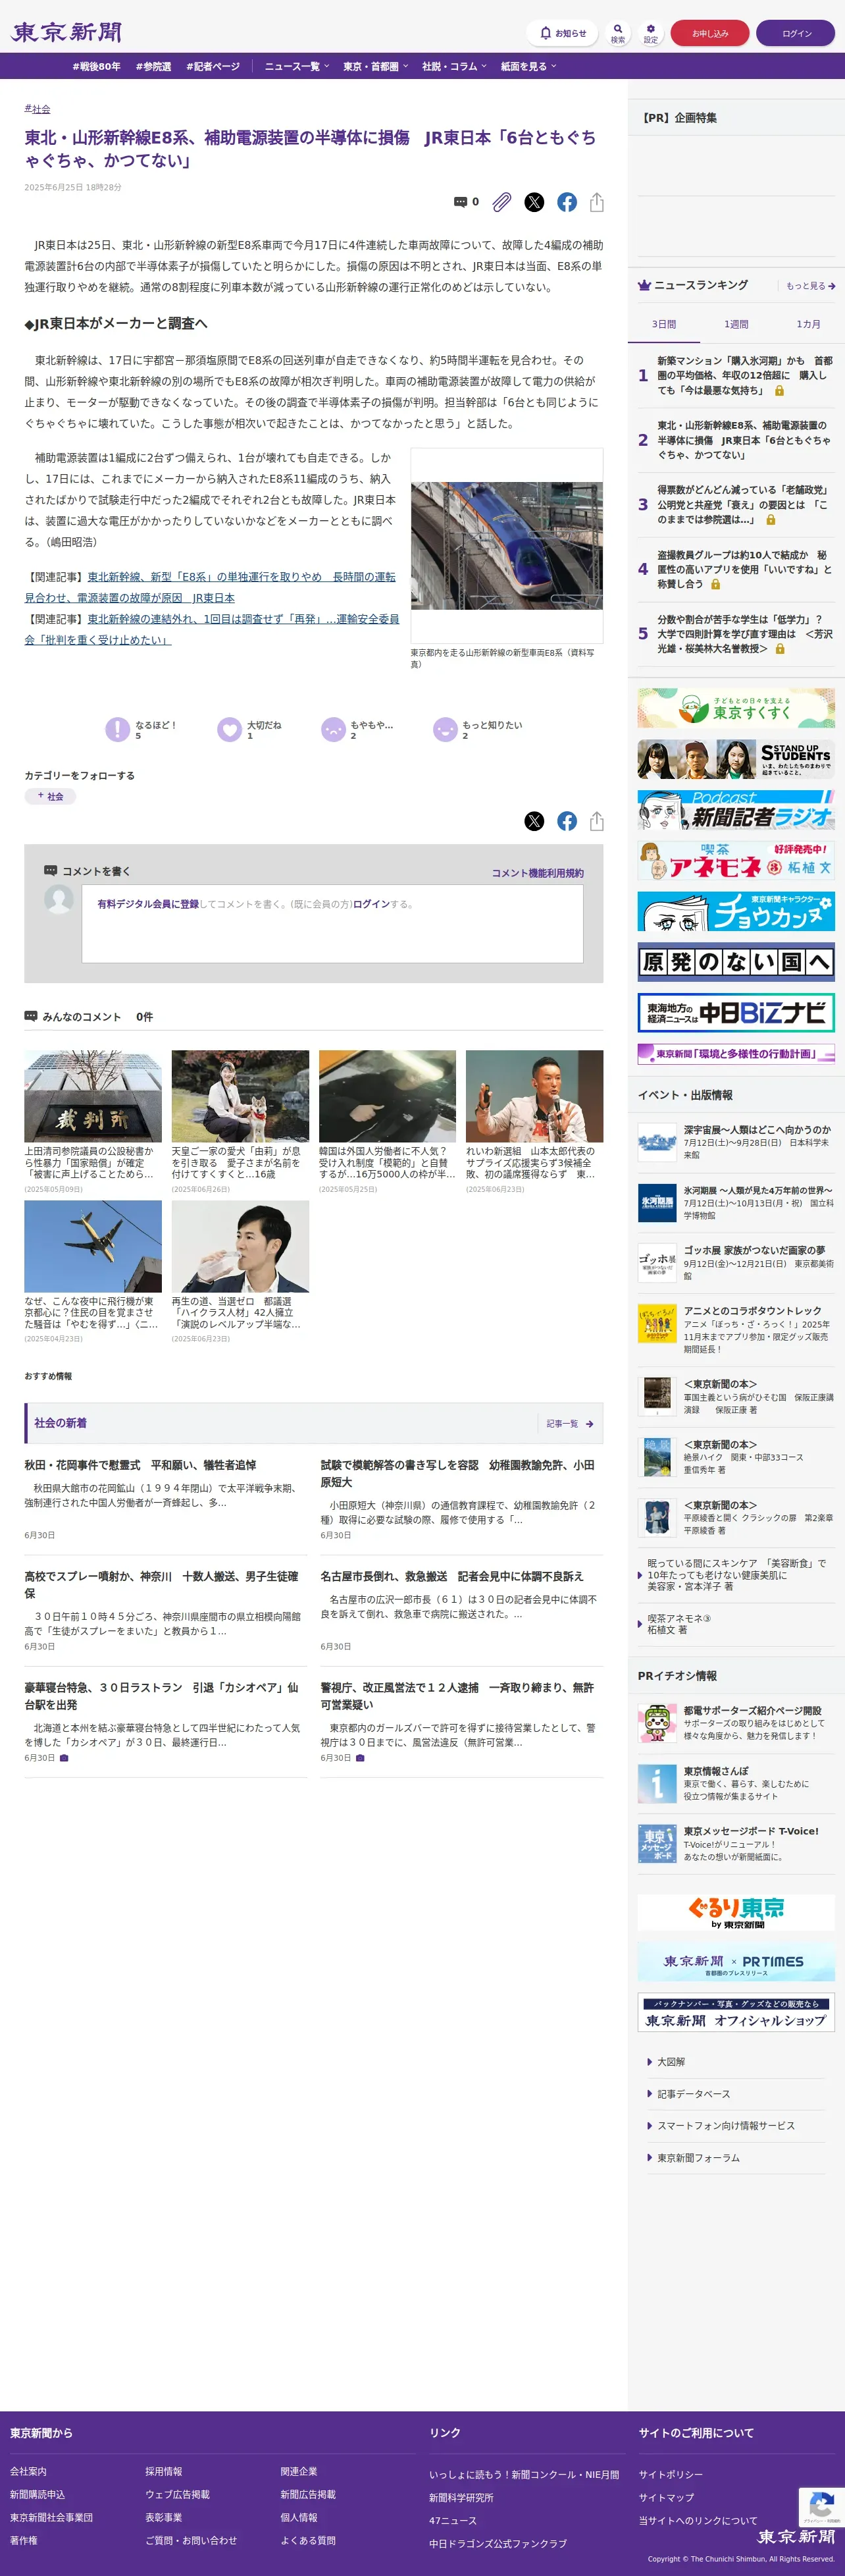Viewport: 845px width, 2576px height.
Task: Open ranking item 1 新築マンション article
Action: coord(745,375)
